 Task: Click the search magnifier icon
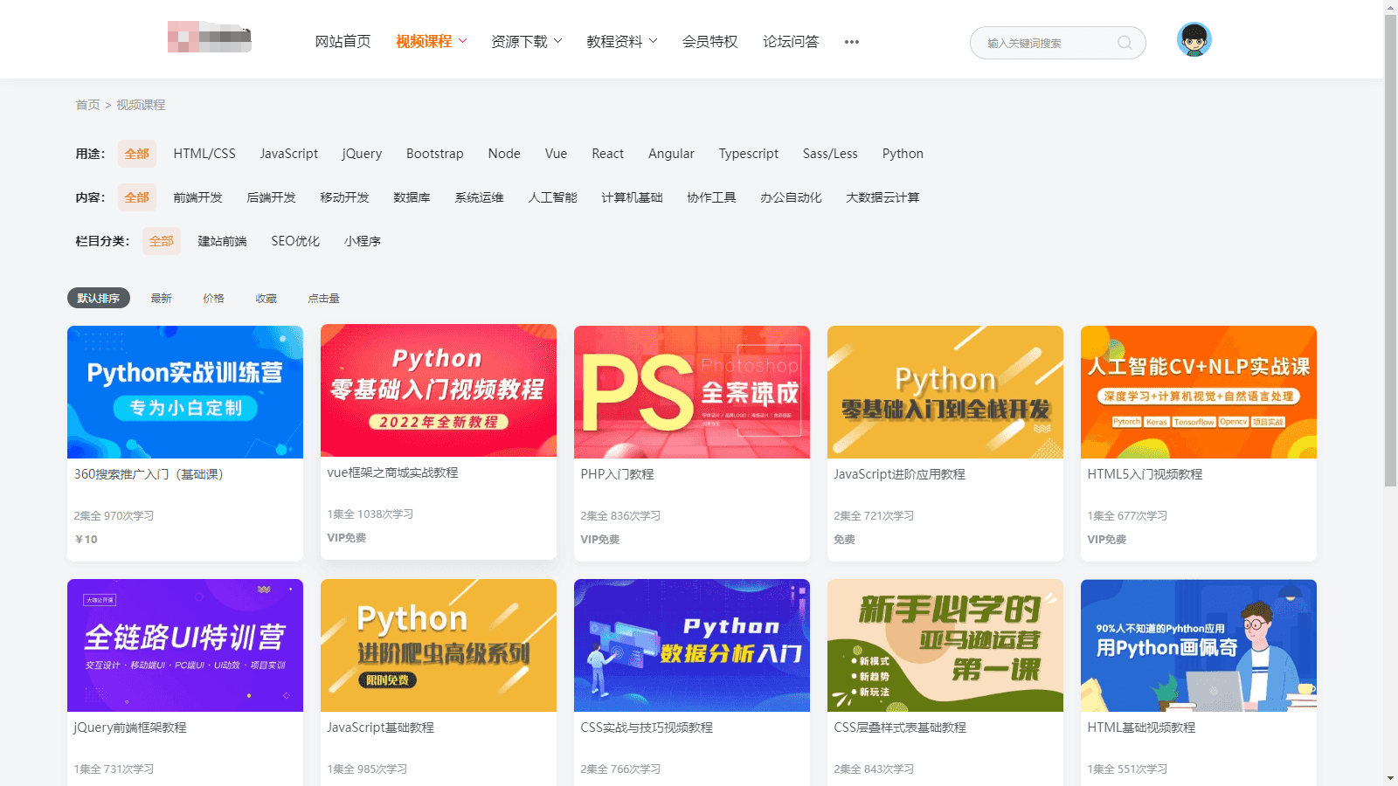tap(1125, 42)
